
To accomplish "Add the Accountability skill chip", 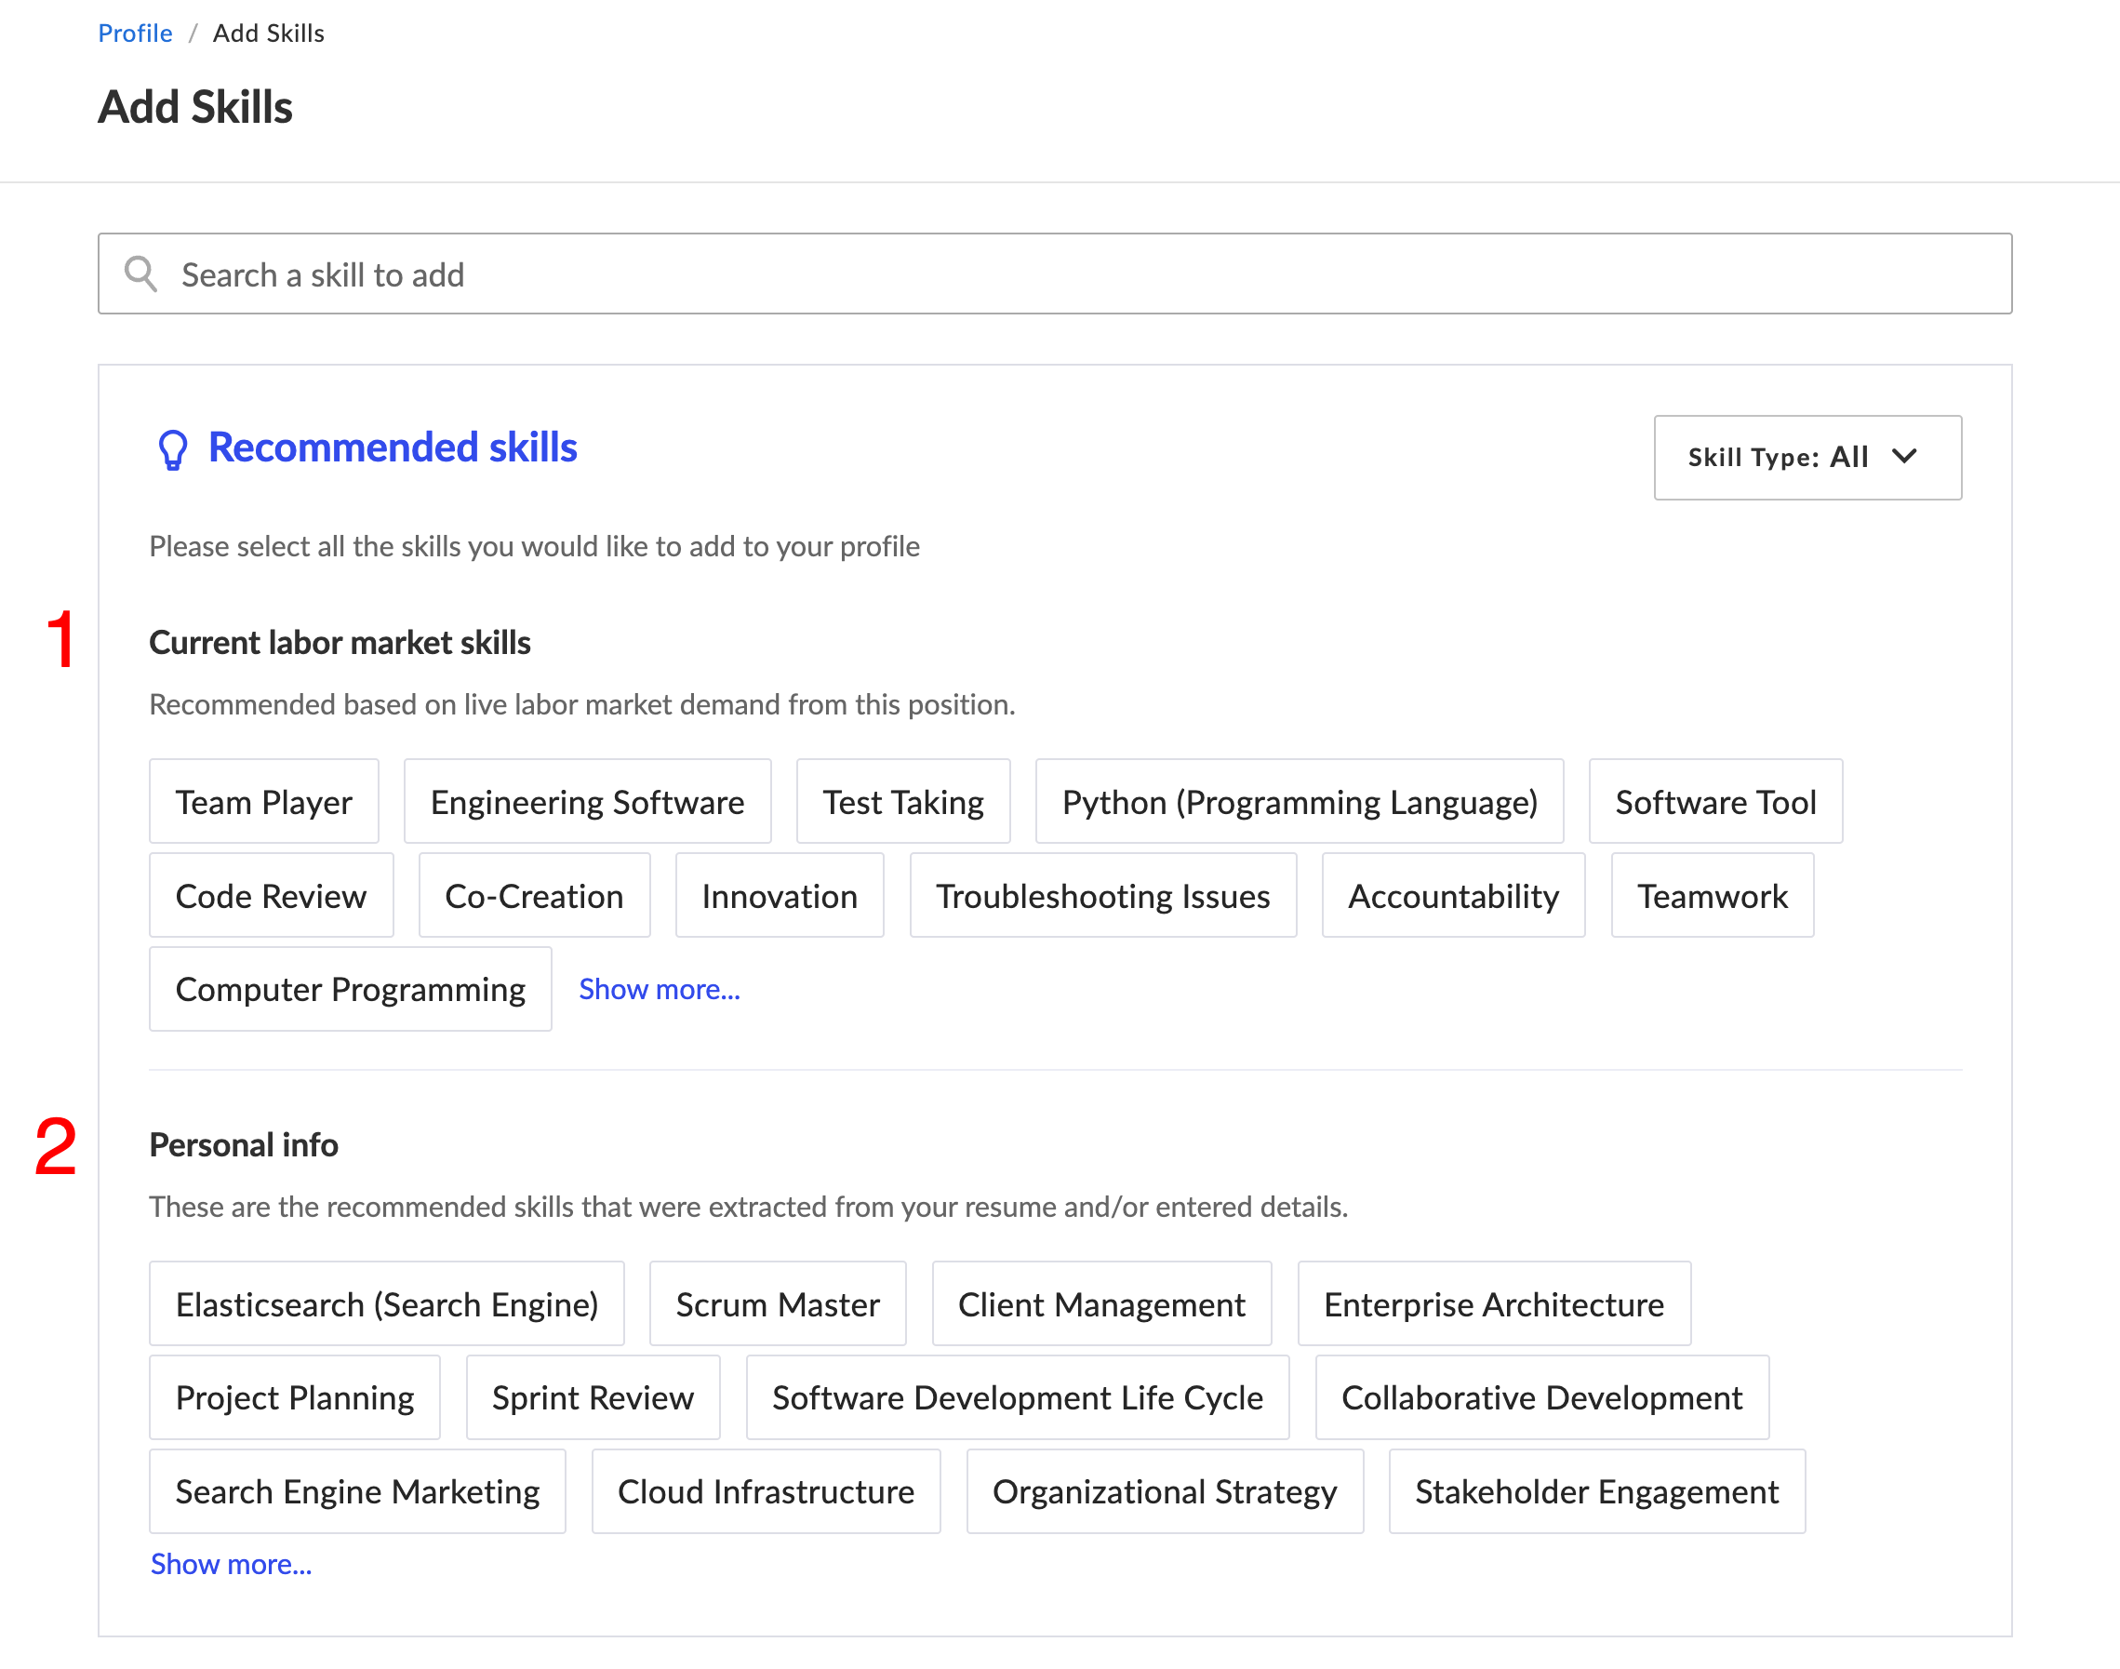I will [x=1454, y=895].
